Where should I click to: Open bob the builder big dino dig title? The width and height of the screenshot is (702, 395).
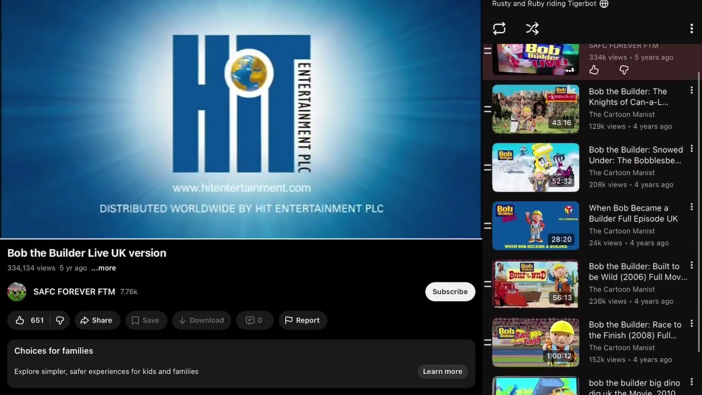pyautogui.click(x=635, y=387)
